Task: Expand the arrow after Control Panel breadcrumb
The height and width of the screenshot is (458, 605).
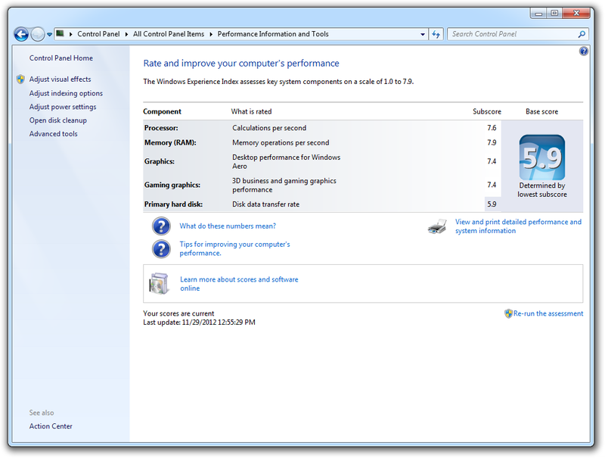Action: [x=126, y=34]
